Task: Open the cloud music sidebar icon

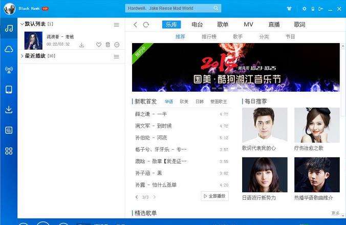Action: (9, 49)
